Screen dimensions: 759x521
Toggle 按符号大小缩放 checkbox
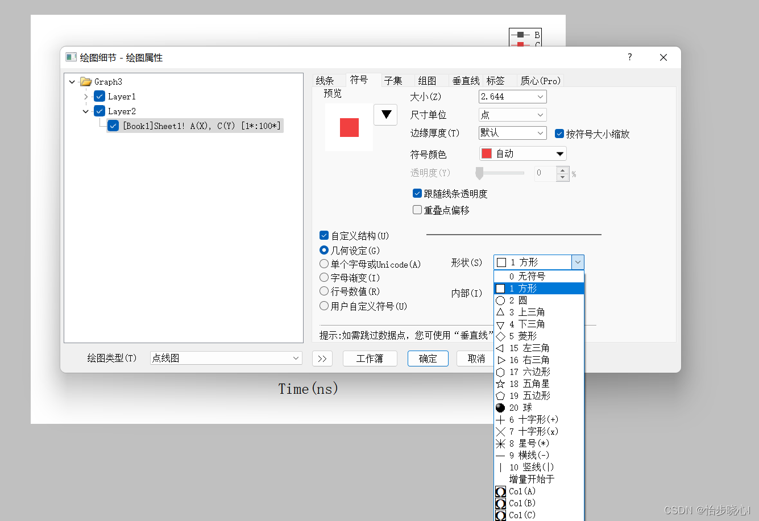coord(559,134)
